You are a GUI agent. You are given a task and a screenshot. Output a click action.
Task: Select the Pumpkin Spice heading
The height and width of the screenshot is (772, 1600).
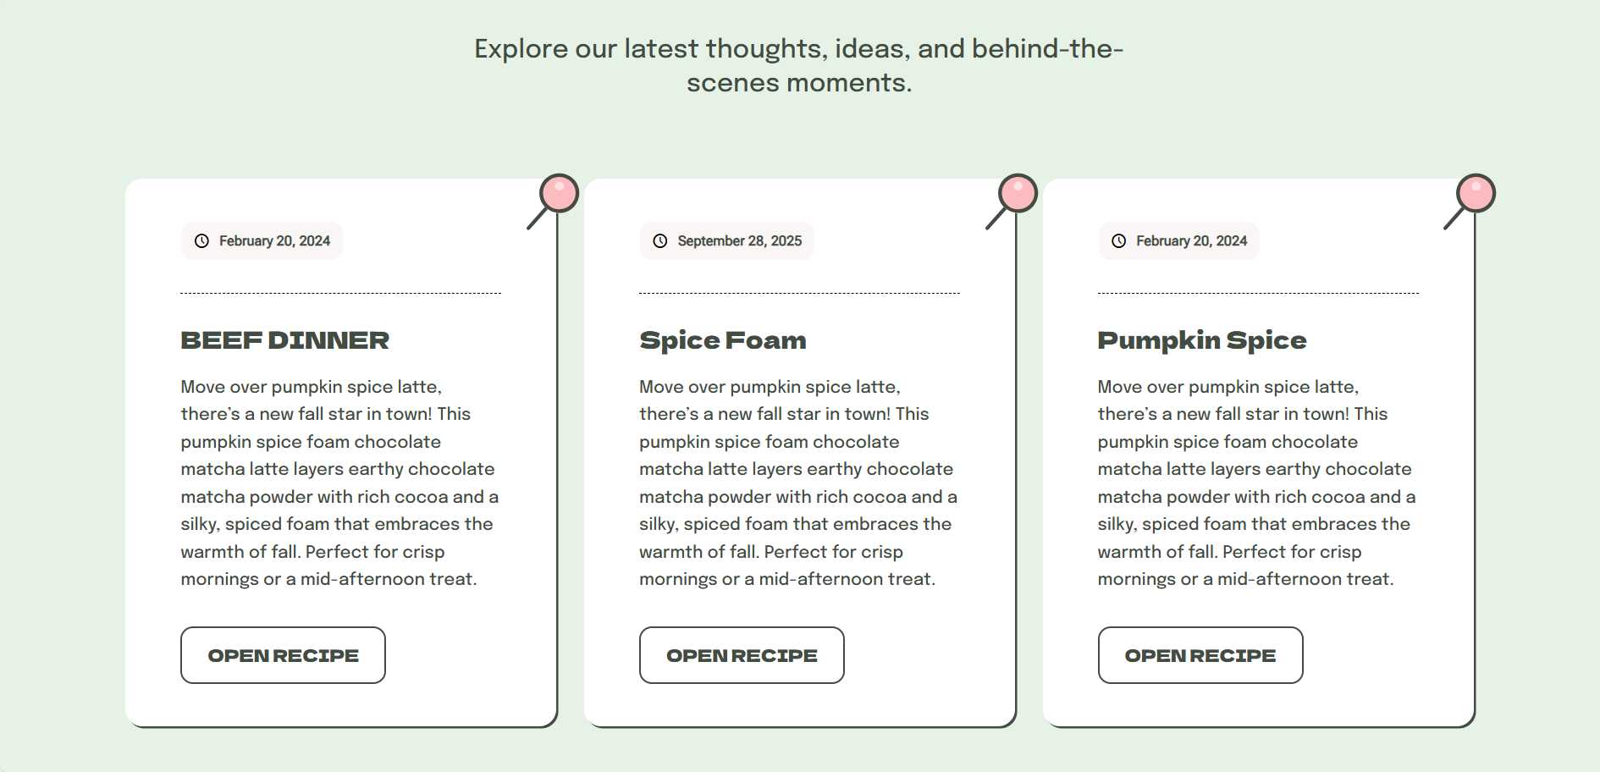[1201, 340]
